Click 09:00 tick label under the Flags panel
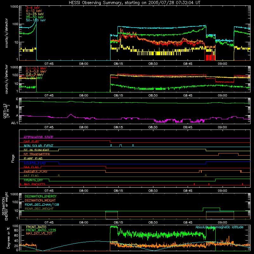Image resolution: width=254 pixels, height=254 pixels. pyautogui.click(x=222, y=191)
